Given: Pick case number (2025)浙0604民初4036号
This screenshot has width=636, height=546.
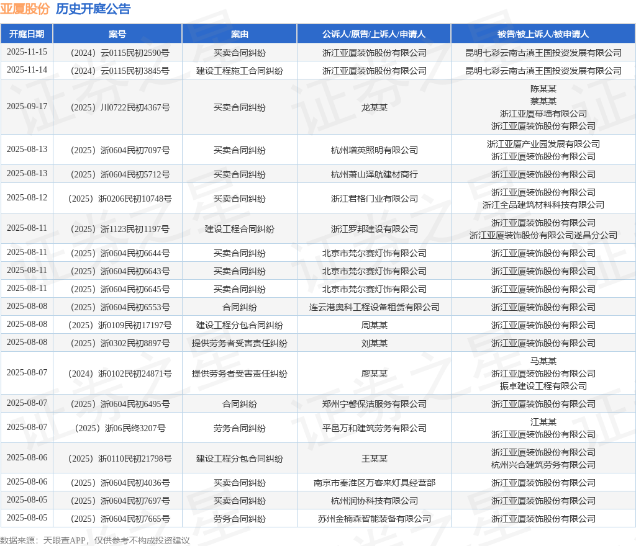Looking at the screenshot, I should [117, 483].
